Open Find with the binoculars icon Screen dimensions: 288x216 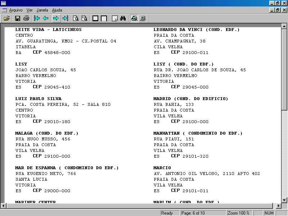(x=123, y=18)
